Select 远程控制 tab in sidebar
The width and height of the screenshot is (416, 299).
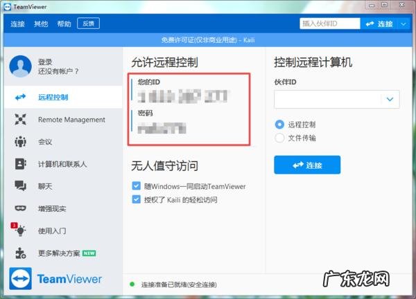(63, 97)
